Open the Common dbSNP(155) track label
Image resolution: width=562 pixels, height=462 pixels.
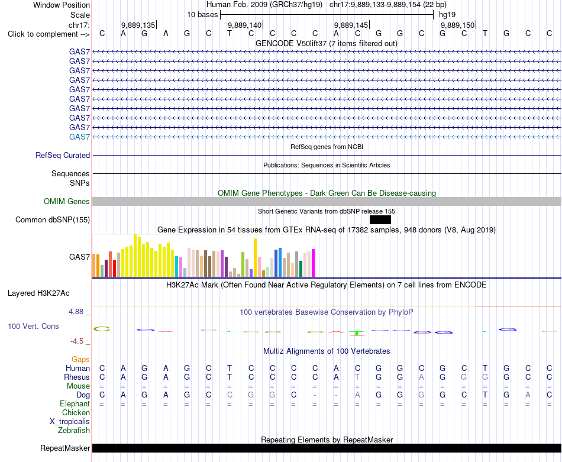coord(53,219)
